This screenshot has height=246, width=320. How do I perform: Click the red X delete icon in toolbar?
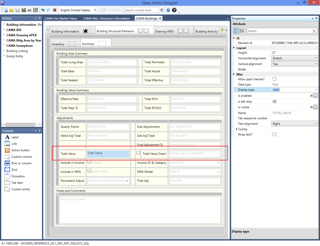pos(55,10)
